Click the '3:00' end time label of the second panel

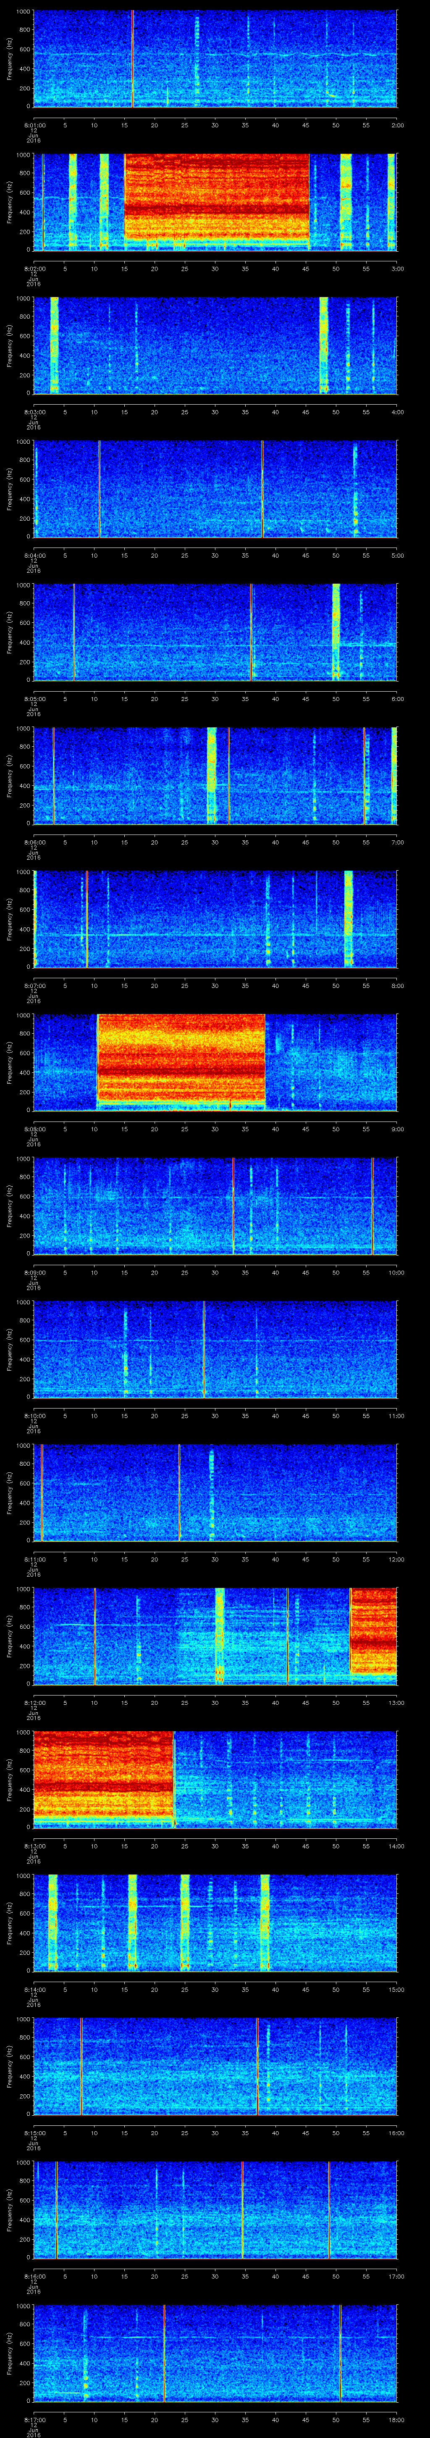coord(397,269)
